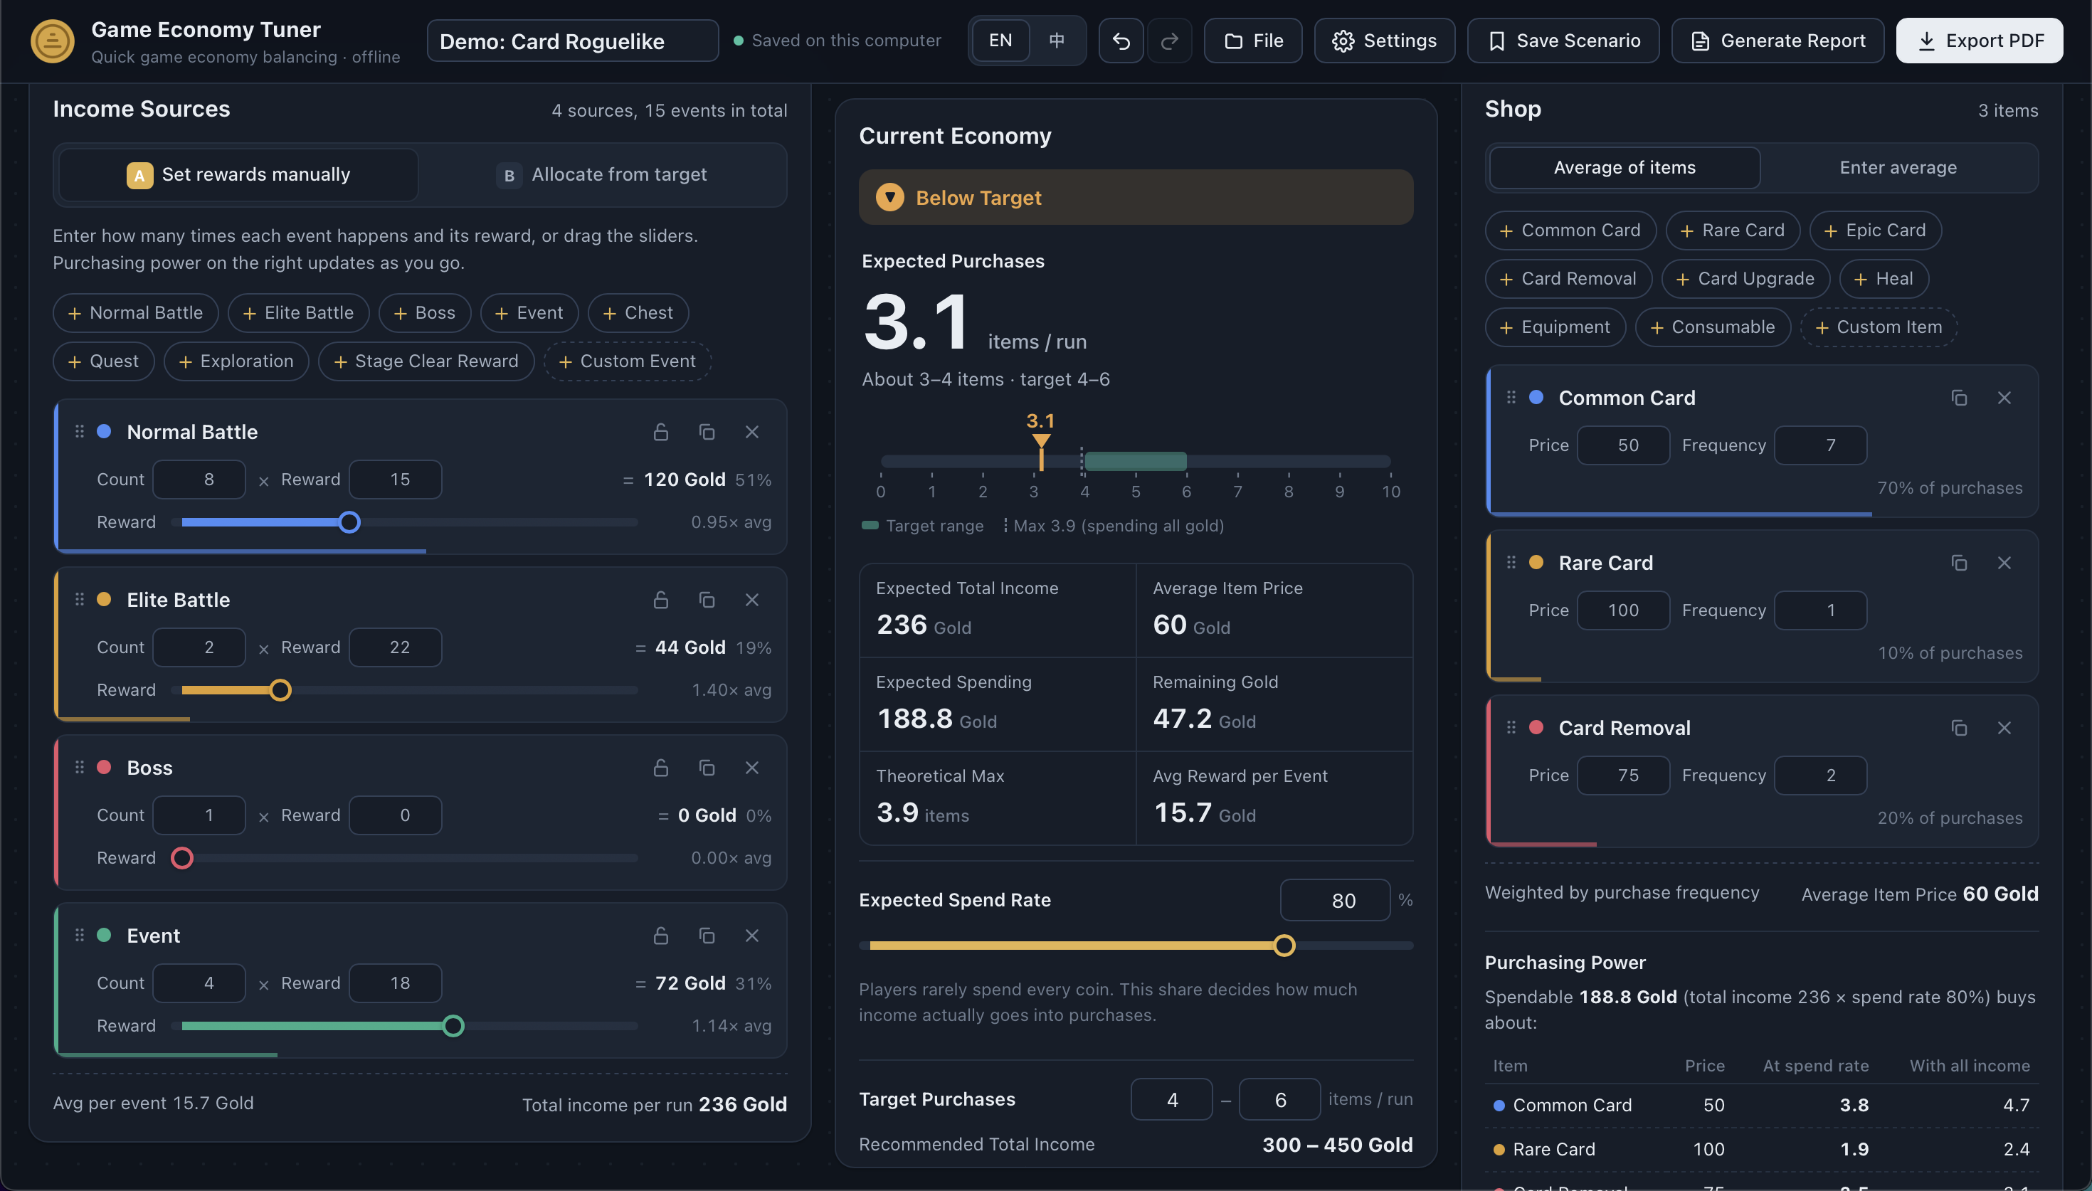Viewport: 2092px width, 1191px height.
Task: Click the Elite Battle reward slider handle
Action: tap(280, 690)
